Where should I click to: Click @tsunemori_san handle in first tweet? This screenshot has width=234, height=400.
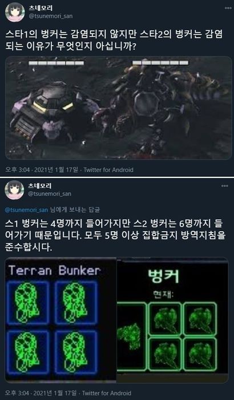click(50, 16)
